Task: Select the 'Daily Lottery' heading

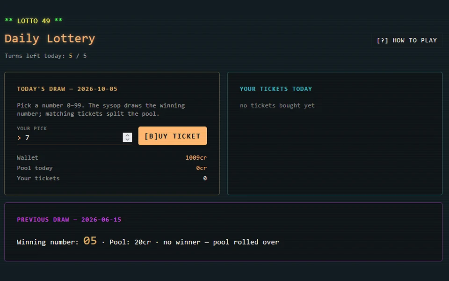Action: 50,39
